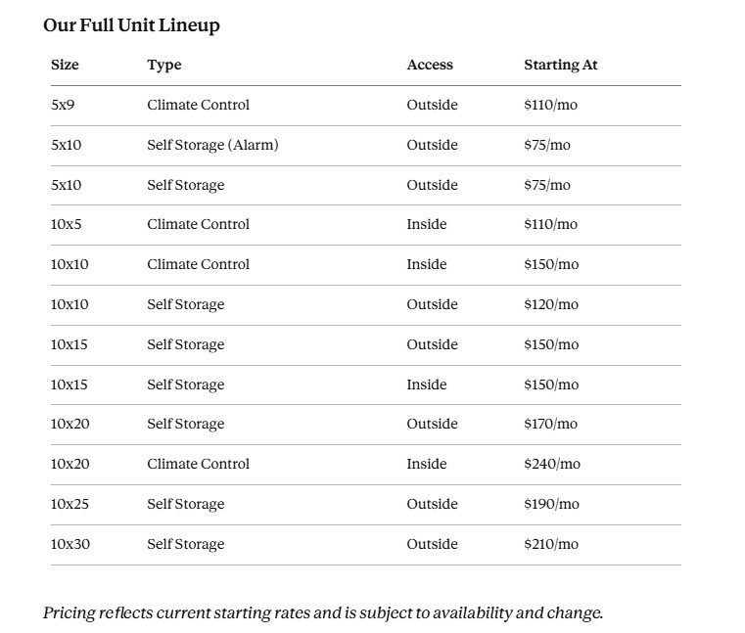
Task: Click the Access column header
Action: (430, 65)
